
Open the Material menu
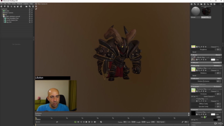(x=20, y=4)
